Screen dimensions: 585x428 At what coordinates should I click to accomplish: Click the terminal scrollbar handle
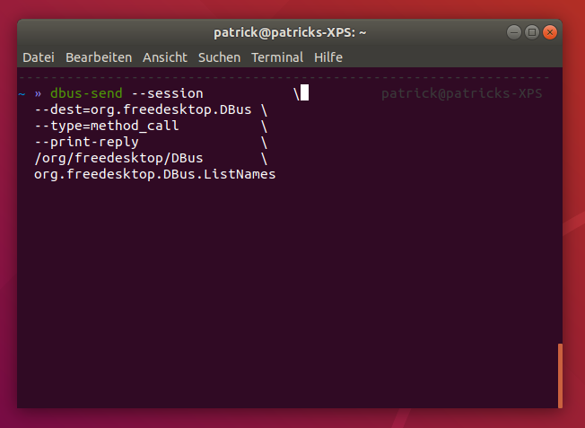pos(560,376)
